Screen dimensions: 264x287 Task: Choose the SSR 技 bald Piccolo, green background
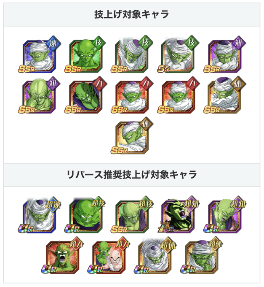[85, 54]
